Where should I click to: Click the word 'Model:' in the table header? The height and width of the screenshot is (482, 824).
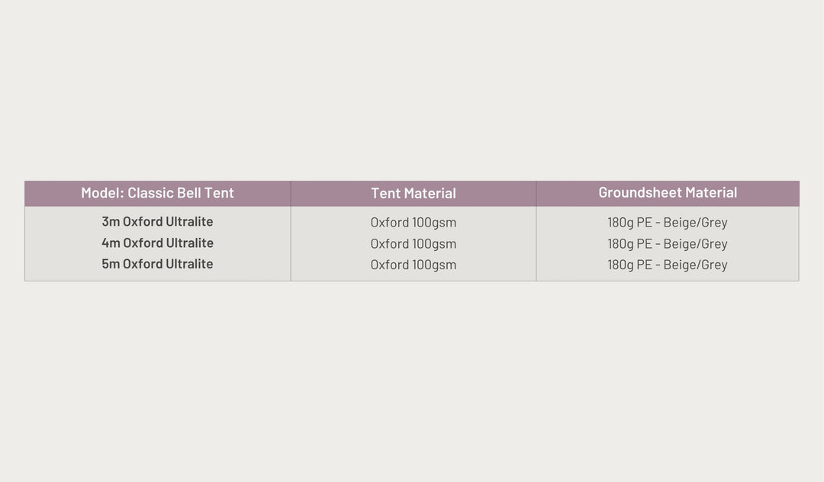tap(102, 193)
